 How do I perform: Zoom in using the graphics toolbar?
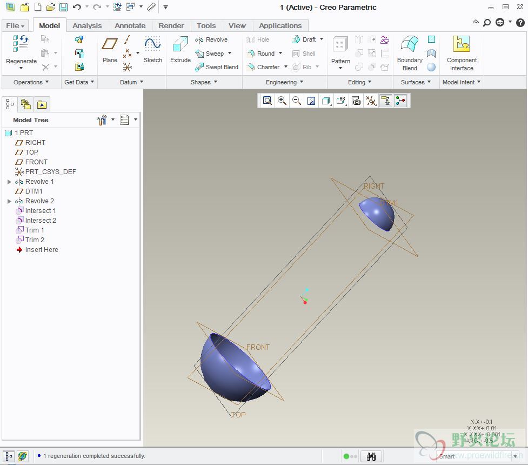click(282, 101)
